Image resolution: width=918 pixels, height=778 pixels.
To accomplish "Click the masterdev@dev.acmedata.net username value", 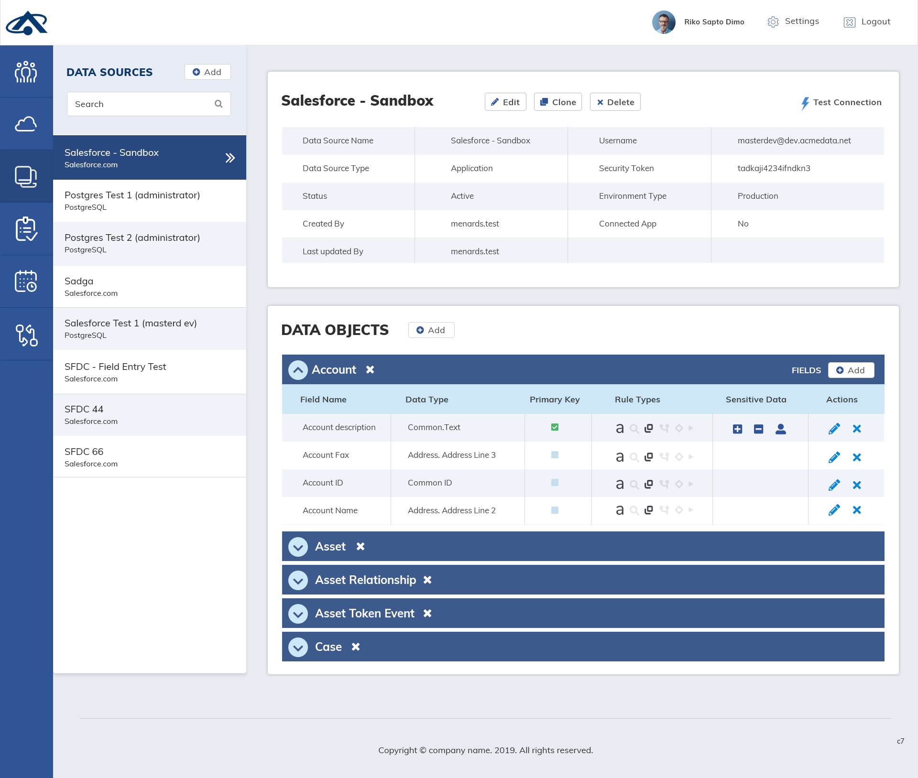I will pyautogui.click(x=794, y=140).
